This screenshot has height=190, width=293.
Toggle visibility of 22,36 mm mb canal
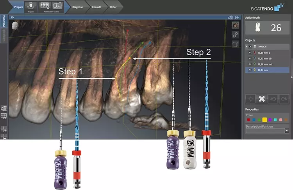click(x=250, y=64)
